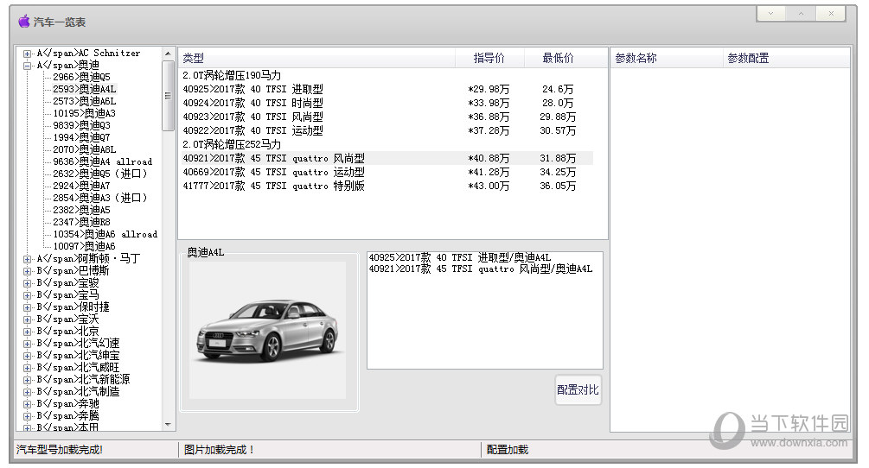Select row 40922>2017款 40 TFSI 运动型
The width and height of the screenshot is (869, 468).
387,131
